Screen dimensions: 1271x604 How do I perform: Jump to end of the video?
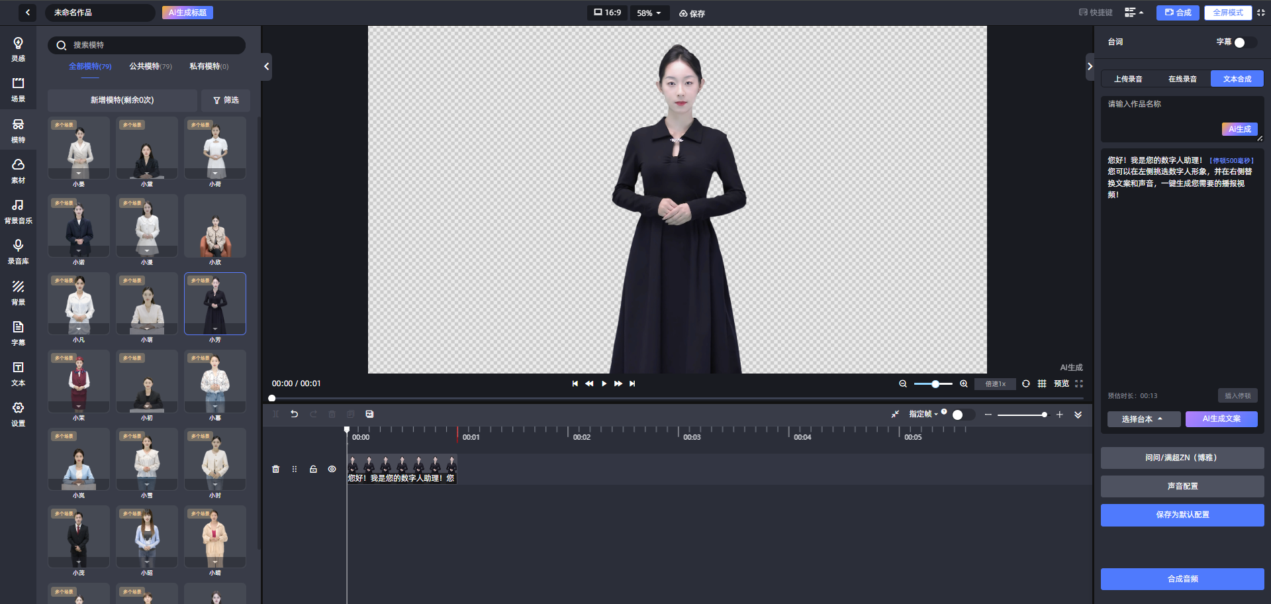click(x=632, y=383)
